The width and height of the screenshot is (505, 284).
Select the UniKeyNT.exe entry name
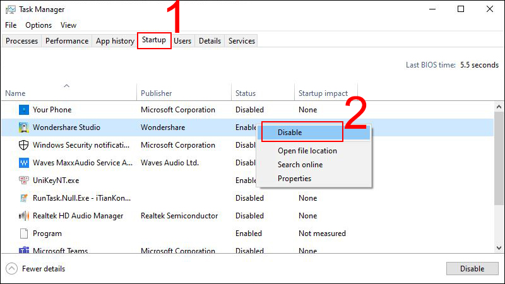tap(56, 180)
